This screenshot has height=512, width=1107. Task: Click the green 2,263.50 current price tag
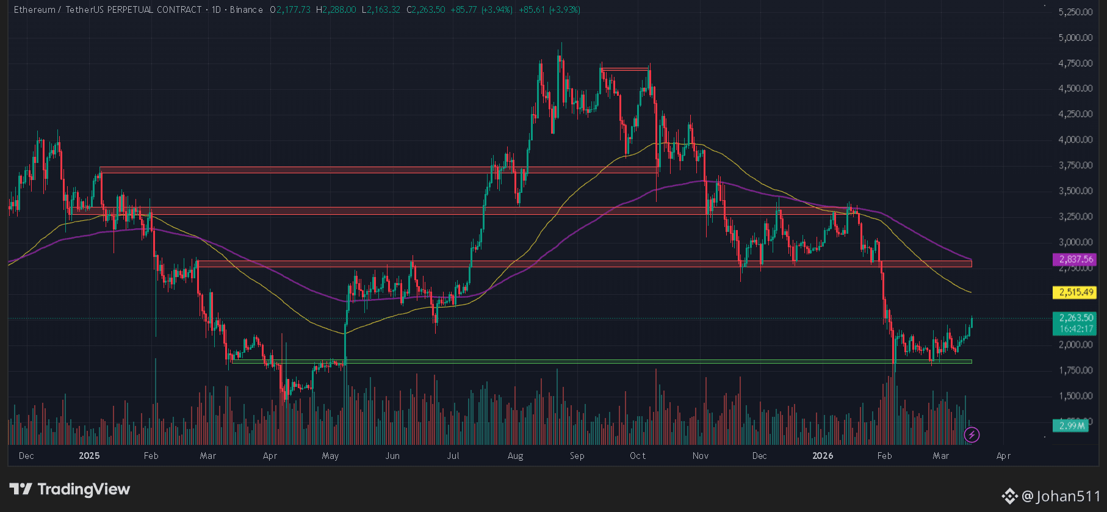[x=1075, y=318]
